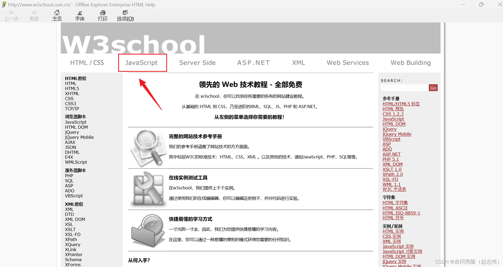Open the CSS 实例 examples link
503x267 pixels.
(x=391, y=236)
